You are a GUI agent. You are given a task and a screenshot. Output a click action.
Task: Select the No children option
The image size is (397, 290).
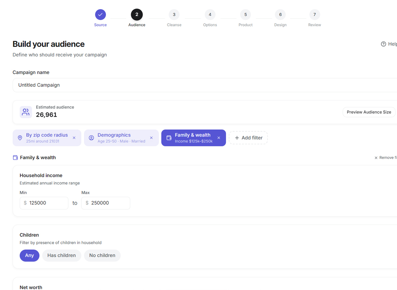(x=102, y=256)
